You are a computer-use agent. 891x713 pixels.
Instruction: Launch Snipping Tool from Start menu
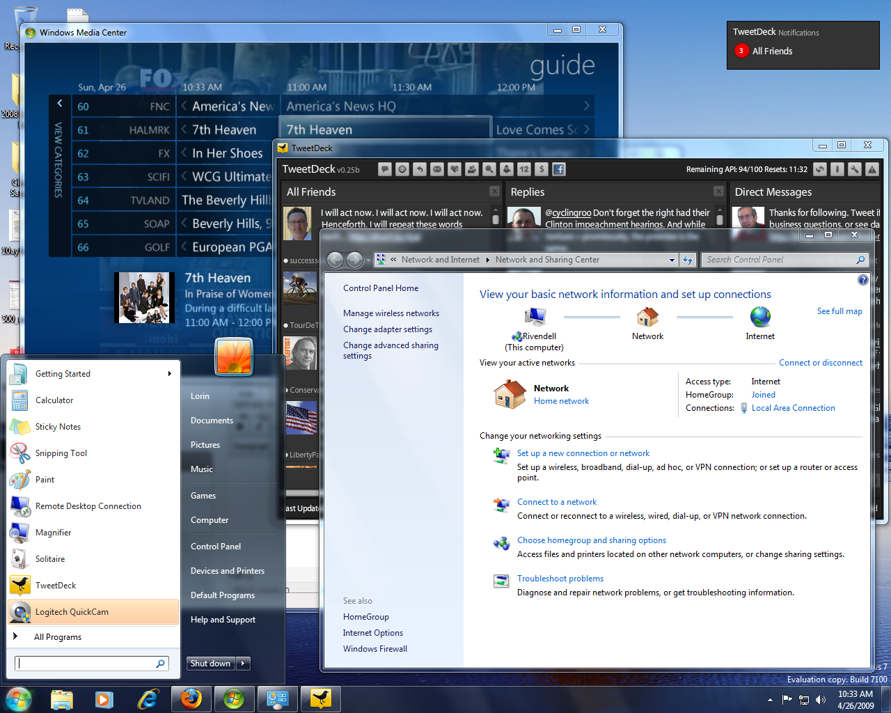pos(94,453)
